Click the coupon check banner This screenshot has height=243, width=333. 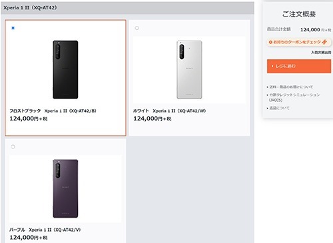coord(299,42)
